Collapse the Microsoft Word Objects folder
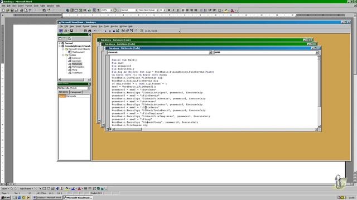Screen dimensions: 357x200 click(x=63, y=49)
